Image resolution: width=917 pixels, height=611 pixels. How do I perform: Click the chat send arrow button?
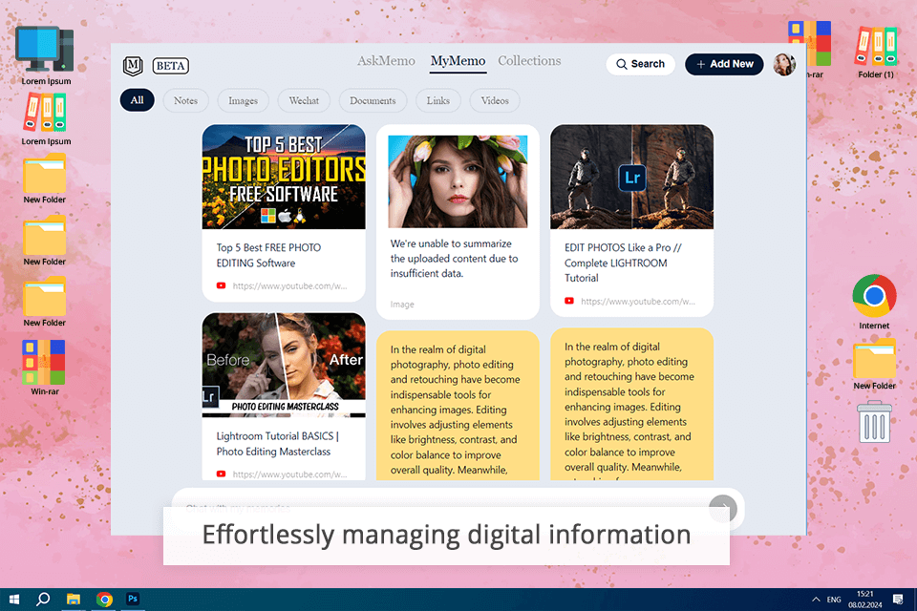pos(723,509)
